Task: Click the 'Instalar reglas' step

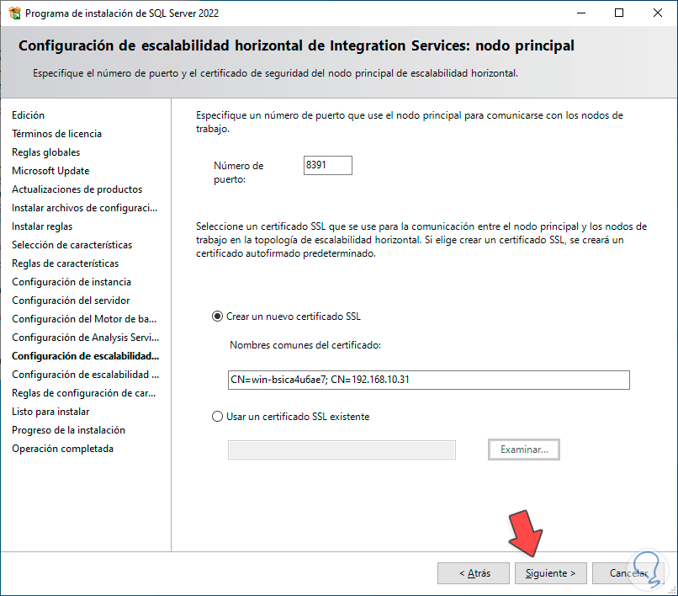Action: pos(42,226)
